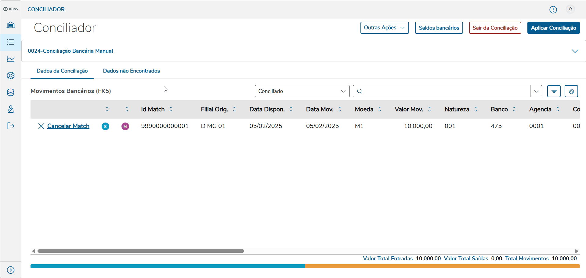Viewport: 586px width, 278px height.
Task: Click the scrollbar left arrow
Action: 34,251
